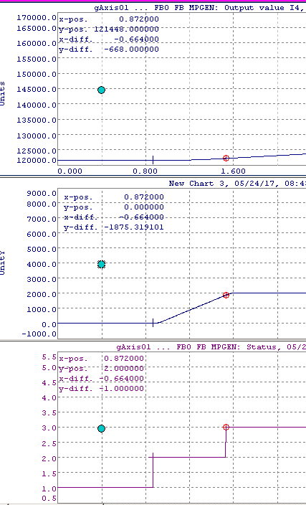Select teal marker in New Chart 3
The width and height of the screenshot is (306, 505).
[x=101, y=265]
